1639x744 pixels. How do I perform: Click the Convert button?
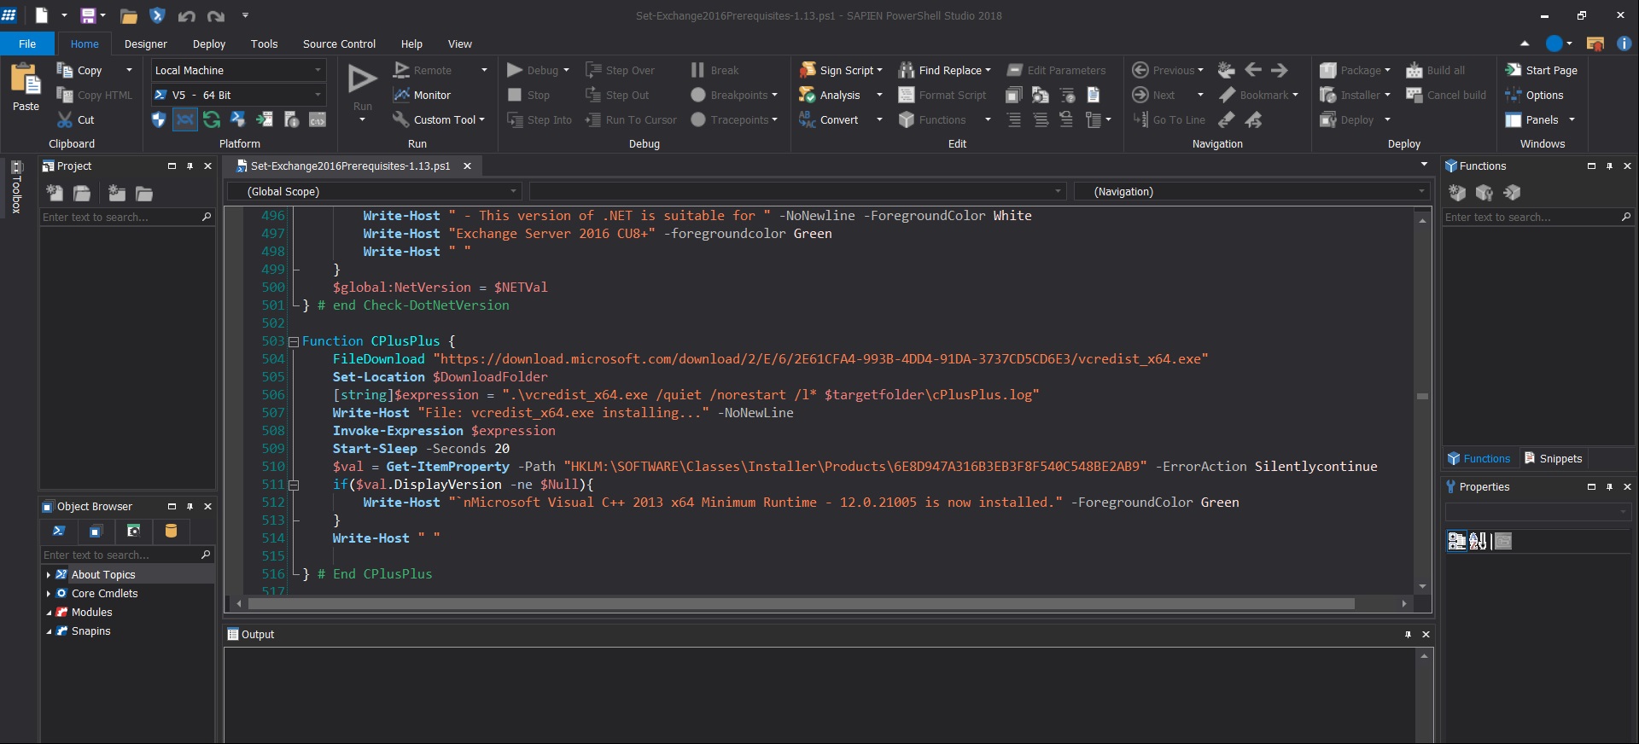coord(830,119)
